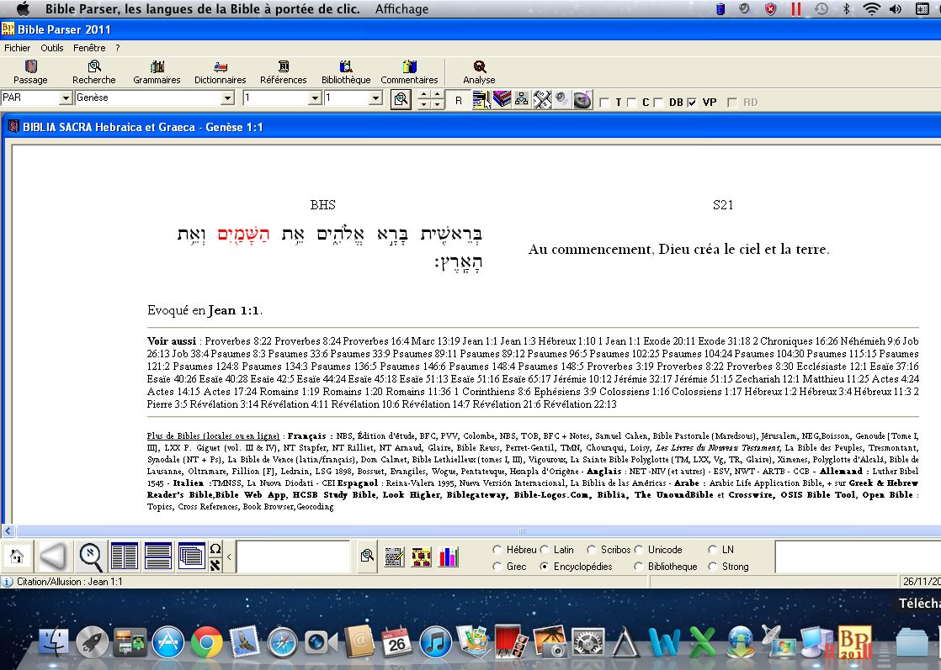Screen dimensions: 941x670
Task: Open the verse number dropdown
Action: pyautogui.click(x=375, y=98)
